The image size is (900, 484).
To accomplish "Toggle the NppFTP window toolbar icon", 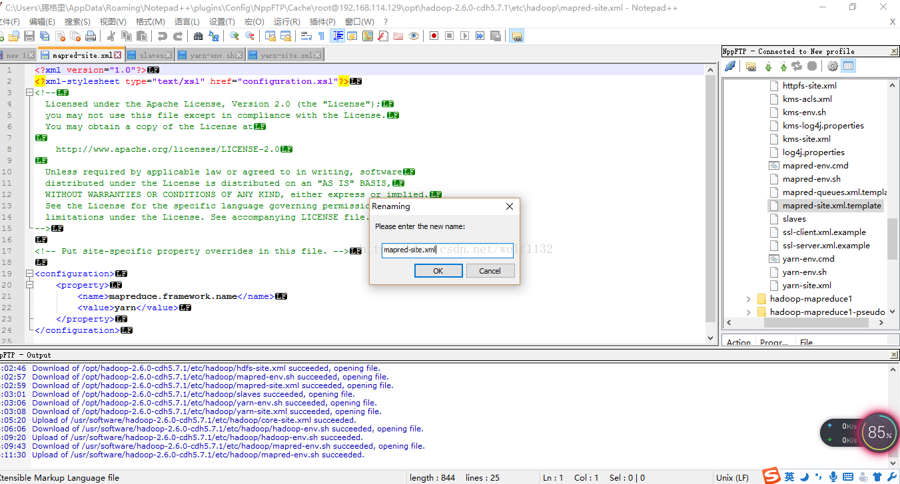I will 516,36.
